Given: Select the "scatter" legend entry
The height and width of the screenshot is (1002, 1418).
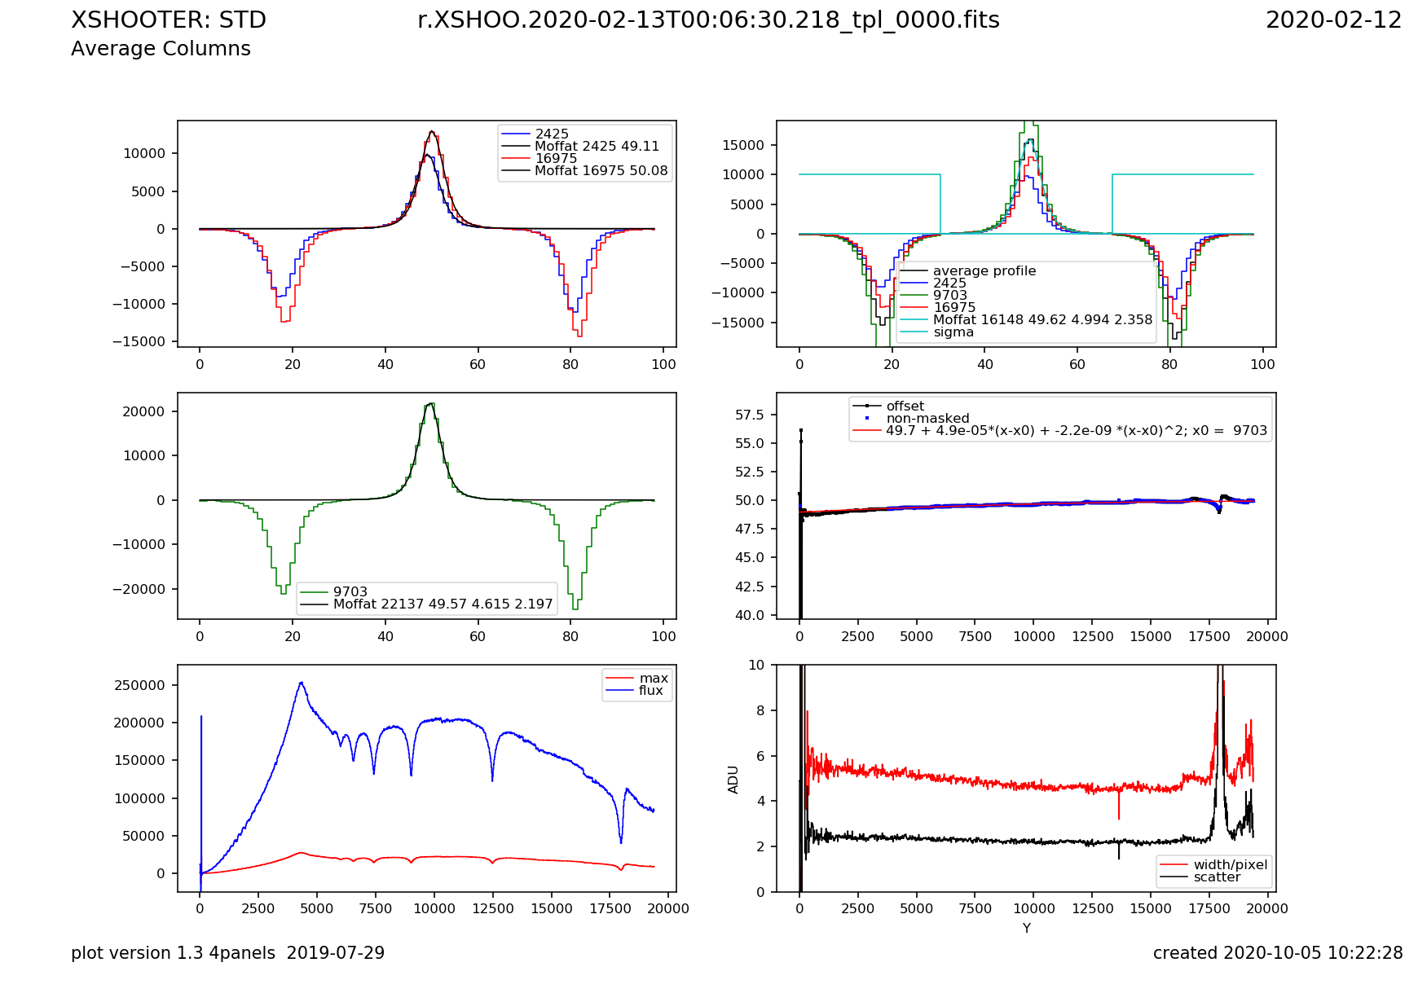Looking at the screenshot, I should coord(1217,877).
